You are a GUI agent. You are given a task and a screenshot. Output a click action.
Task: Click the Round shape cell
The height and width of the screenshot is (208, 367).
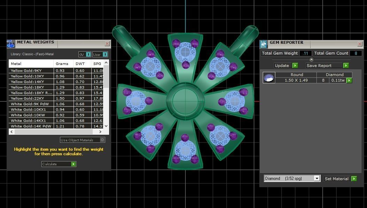pos(296,75)
